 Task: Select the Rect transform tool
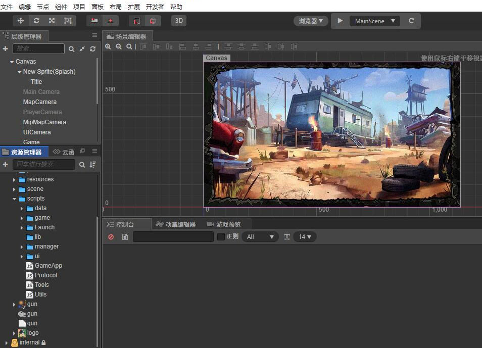pyautogui.click(x=67, y=21)
